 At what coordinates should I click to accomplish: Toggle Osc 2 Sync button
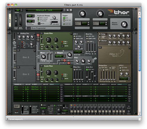click(x=15, y=51)
